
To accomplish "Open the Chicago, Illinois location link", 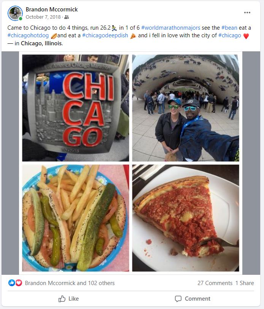I will coord(42,43).
